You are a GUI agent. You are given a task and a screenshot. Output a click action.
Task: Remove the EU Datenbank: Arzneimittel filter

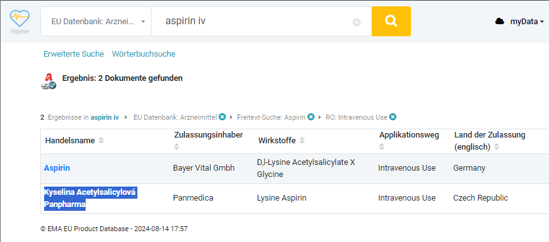coord(222,117)
